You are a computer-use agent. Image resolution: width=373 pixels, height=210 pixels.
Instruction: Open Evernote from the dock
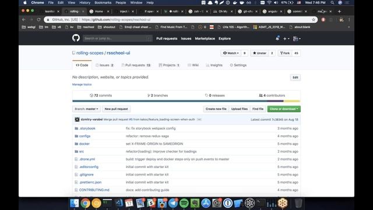pos(195,203)
